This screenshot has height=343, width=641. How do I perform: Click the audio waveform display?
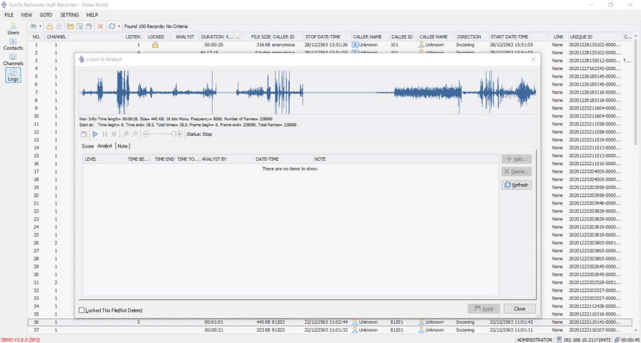pos(307,91)
